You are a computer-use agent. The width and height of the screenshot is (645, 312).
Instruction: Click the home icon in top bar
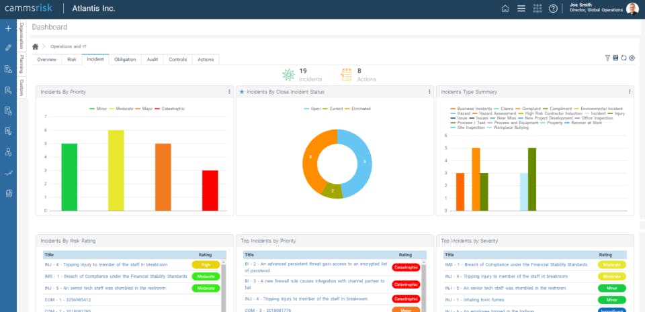coord(505,9)
